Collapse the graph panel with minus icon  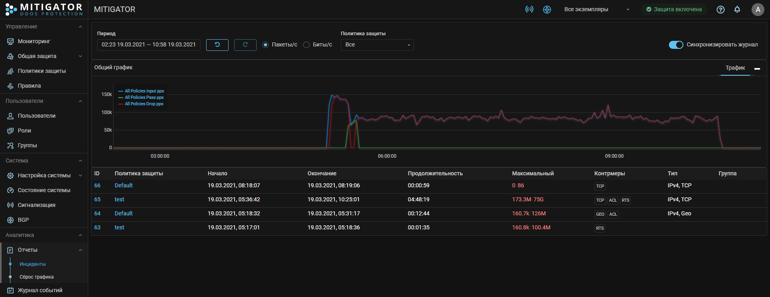coord(757,69)
